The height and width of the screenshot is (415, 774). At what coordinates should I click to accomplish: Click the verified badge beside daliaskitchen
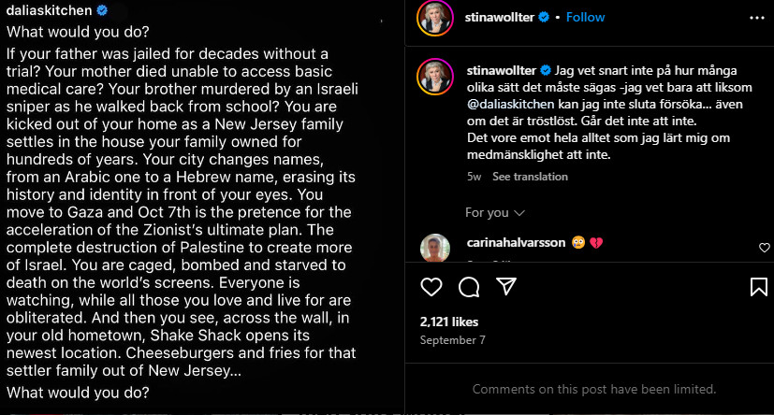[x=102, y=10]
